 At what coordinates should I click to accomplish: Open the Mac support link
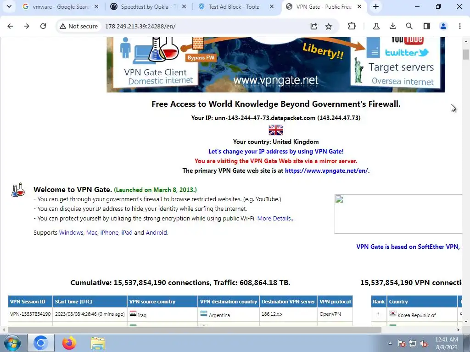click(x=92, y=232)
